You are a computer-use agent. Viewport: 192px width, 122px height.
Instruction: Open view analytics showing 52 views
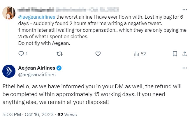140,54
